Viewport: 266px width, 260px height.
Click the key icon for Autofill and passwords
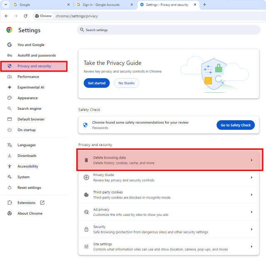pyautogui.click(x=10, y=55)
